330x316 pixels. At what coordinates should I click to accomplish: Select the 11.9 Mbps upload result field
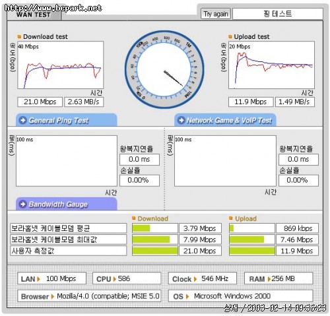pyautogui.click(x=251, y=102)
